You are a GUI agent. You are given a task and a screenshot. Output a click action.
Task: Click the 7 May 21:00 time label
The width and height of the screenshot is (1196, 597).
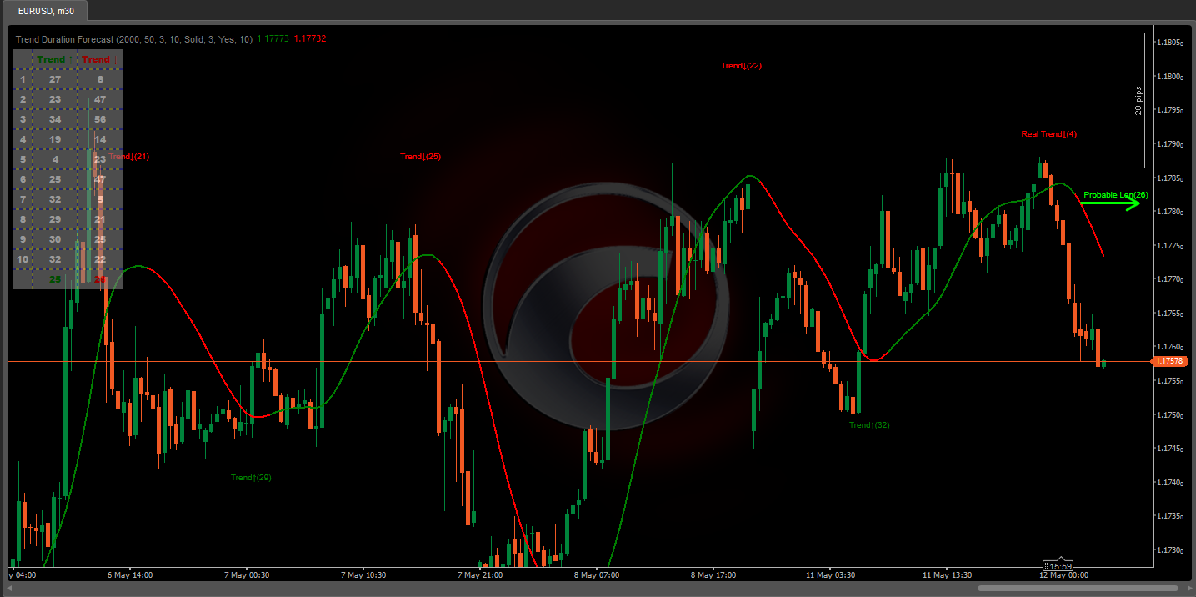pyautogui.click(x=479, y=575)
